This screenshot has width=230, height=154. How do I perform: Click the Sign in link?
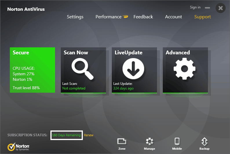coord(195,7)
